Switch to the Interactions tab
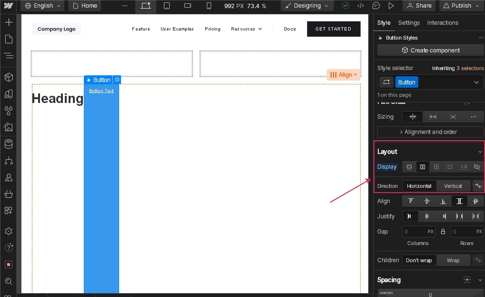 click(443, 23)
